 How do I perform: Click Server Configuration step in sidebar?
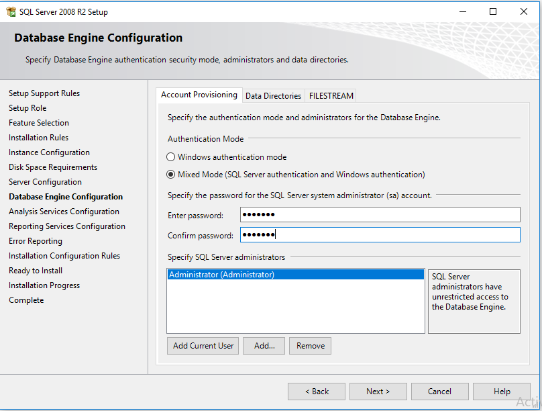[x=46, y=182]
